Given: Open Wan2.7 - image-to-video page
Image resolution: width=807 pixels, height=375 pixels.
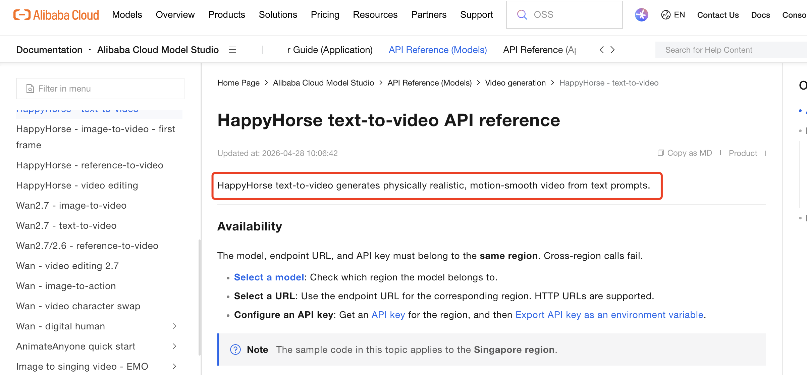Looking at the screenshot, I should point(71,205).
